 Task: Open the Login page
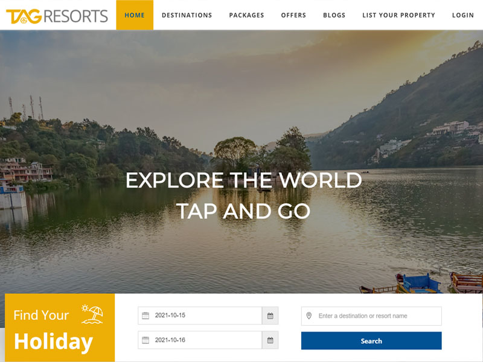pyautogui.click(x=463, y=15)
